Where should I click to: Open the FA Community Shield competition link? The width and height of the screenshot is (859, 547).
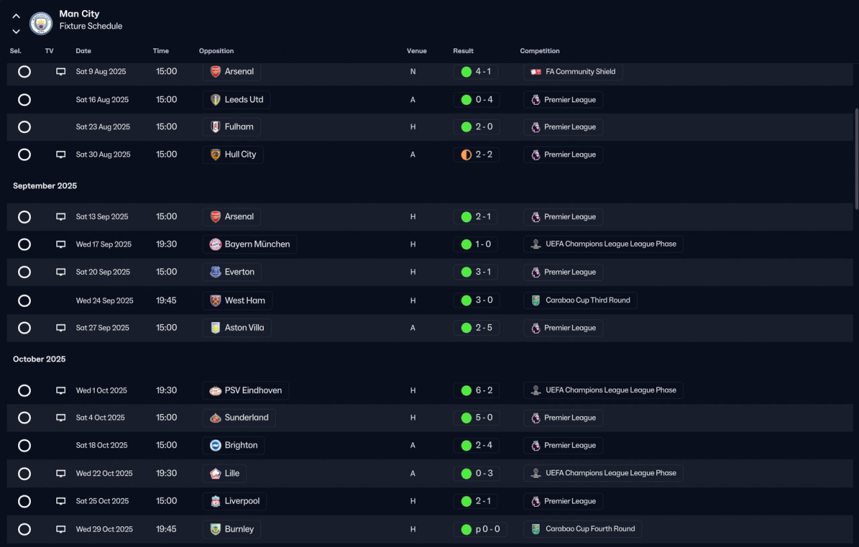coord(573,72)
